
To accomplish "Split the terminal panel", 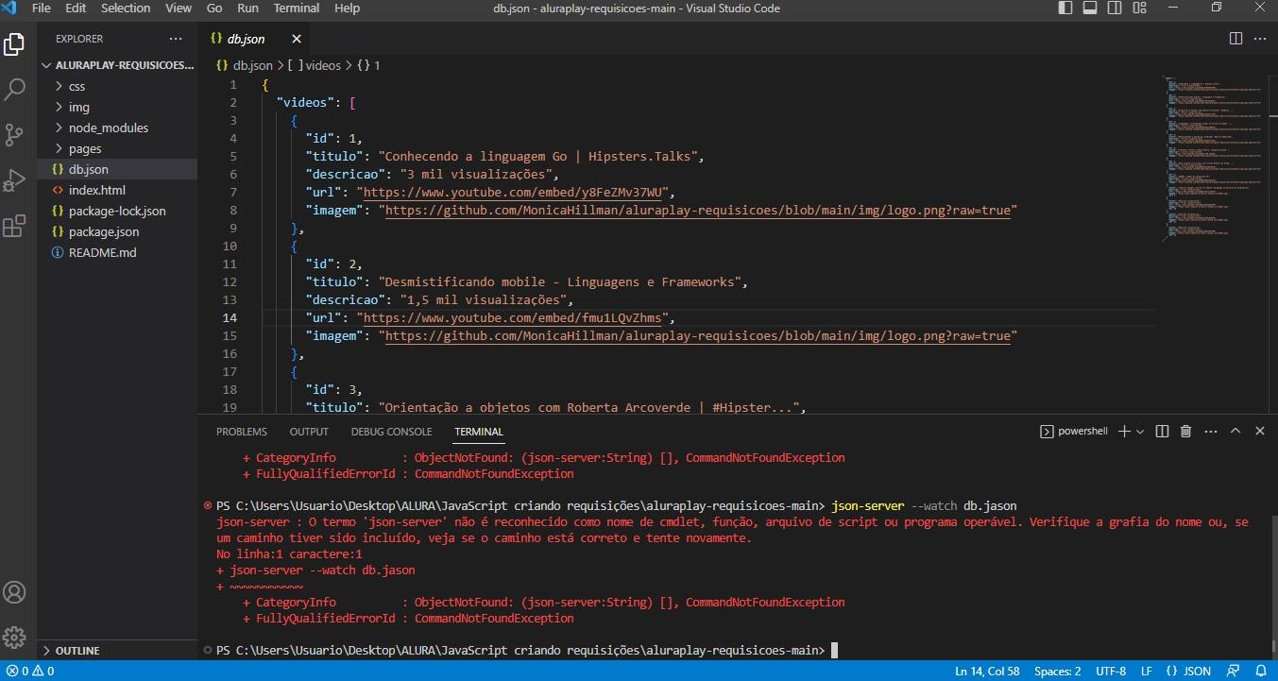I will click(x=1163, y=431).
